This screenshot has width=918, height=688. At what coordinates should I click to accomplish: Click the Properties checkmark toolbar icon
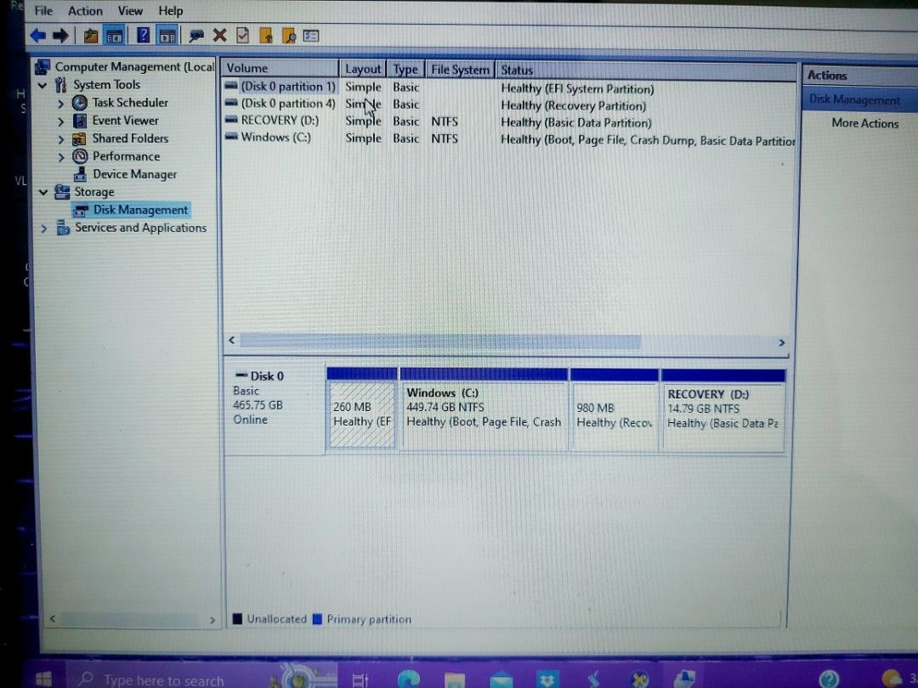pos(241,35)
